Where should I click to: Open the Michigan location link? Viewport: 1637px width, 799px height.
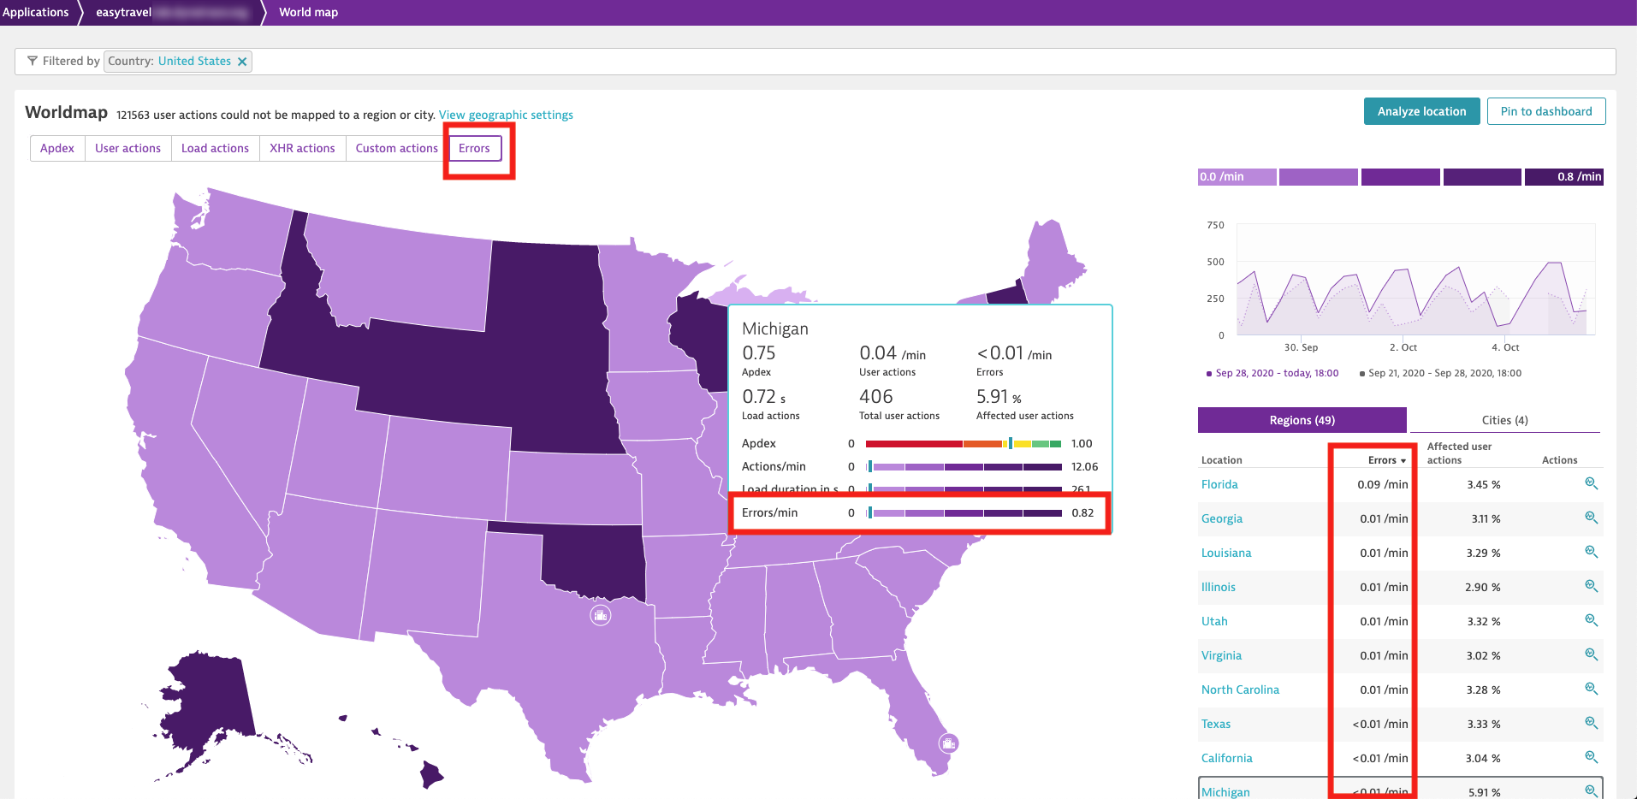point(1225,792)
